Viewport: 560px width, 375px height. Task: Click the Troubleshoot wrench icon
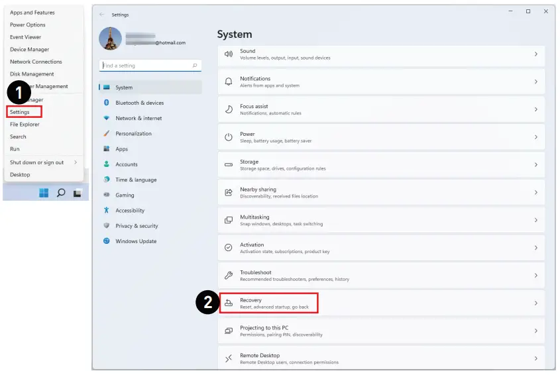click(229, 275)
